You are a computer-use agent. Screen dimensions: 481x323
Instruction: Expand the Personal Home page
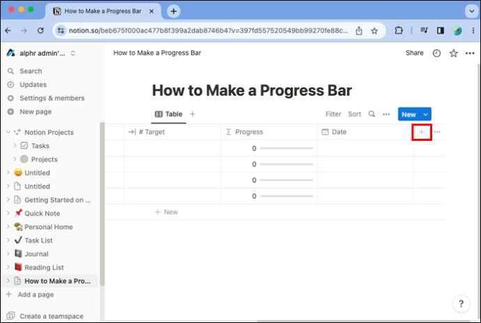point(8,227)
